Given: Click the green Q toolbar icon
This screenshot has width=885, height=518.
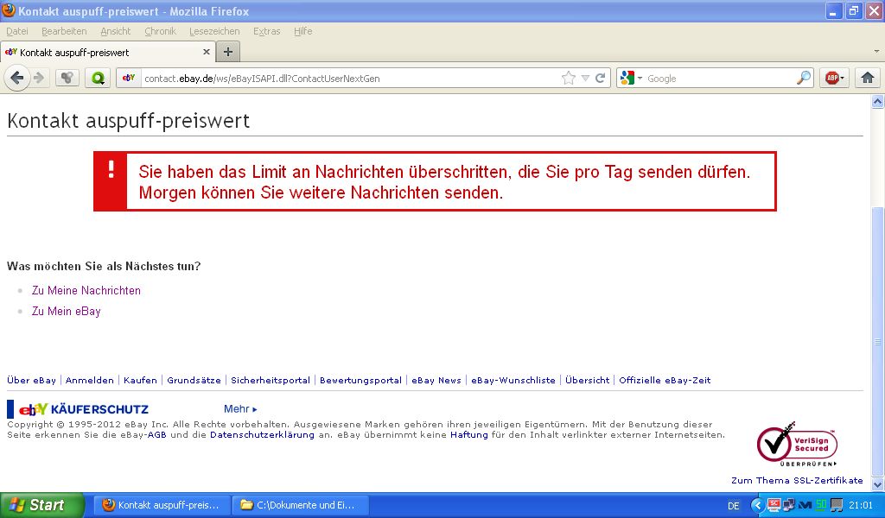Looking at the screenshot, I should 98,78.
